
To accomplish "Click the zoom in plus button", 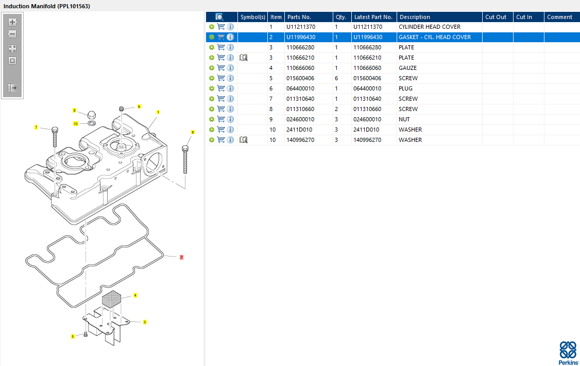I will coord(12,22).
